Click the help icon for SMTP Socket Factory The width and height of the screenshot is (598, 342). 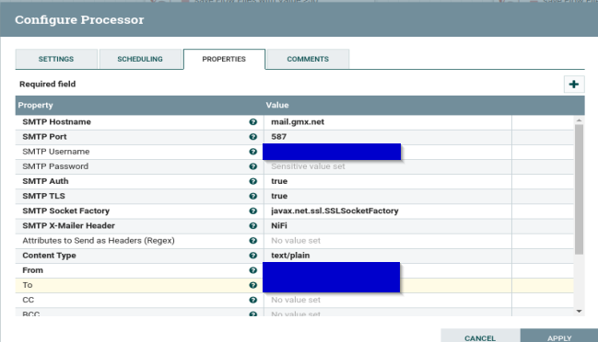pos(252,211)
